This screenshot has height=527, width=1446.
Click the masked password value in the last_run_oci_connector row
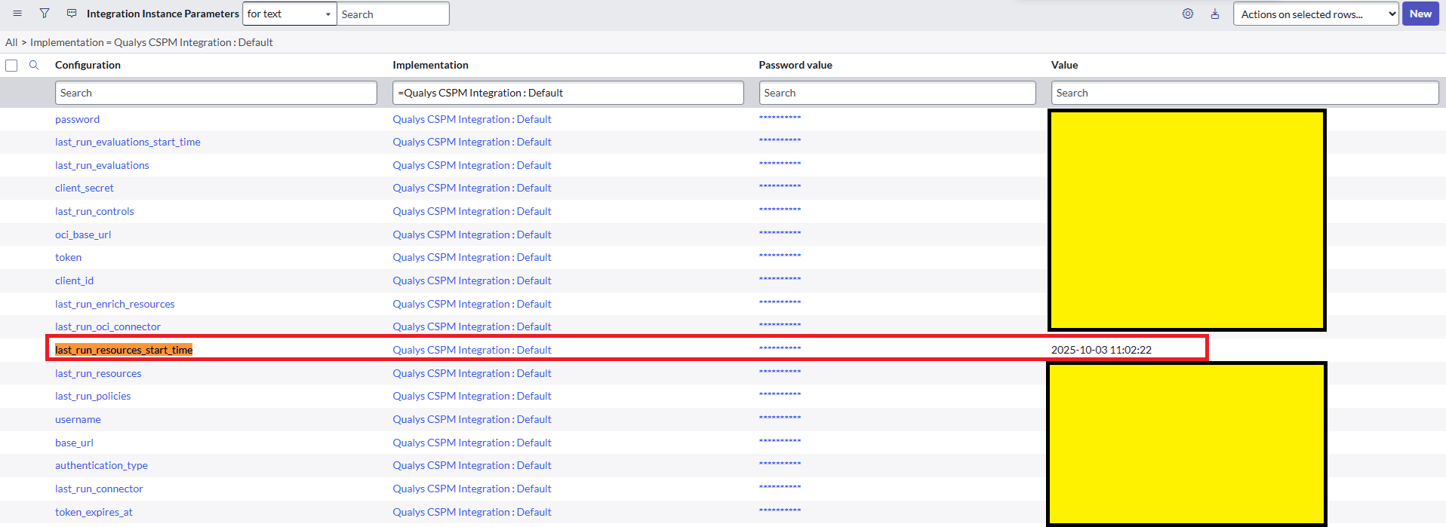780,326
